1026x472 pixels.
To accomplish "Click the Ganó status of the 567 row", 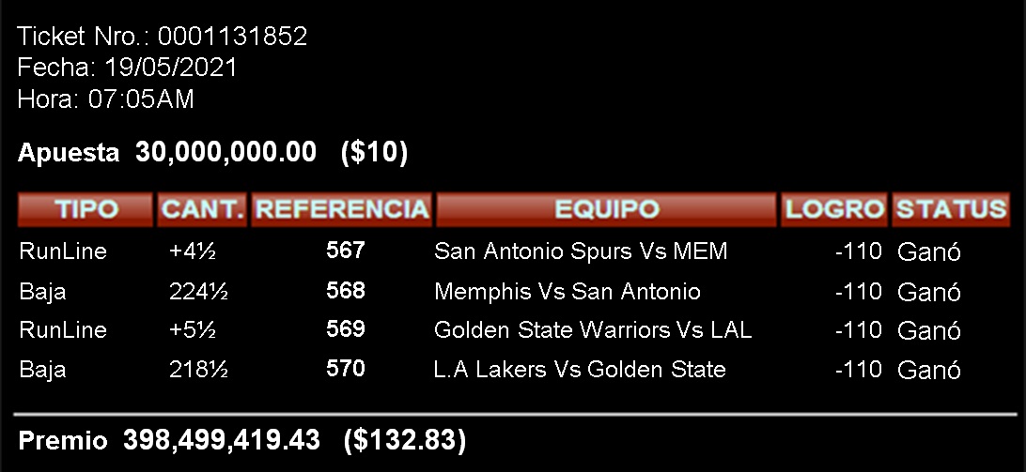I will tap(928, 251).
